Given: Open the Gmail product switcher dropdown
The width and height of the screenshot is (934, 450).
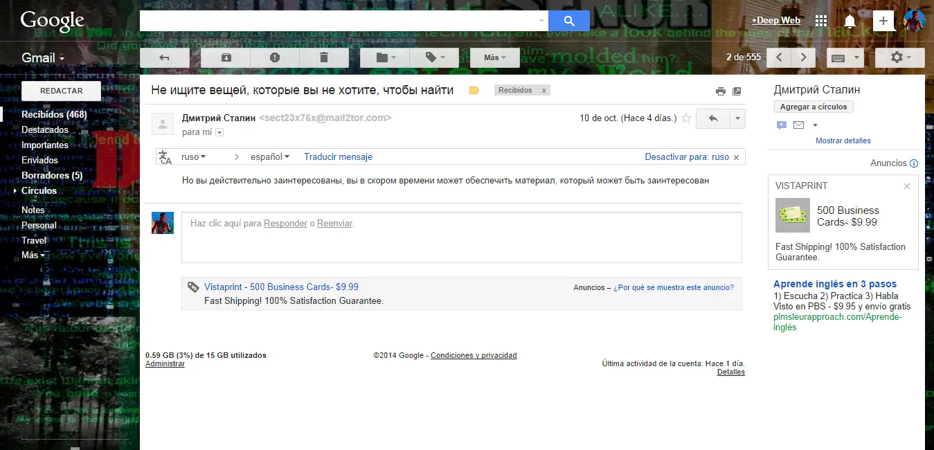Looking at the screenshot, I should click(x=43, y=58).
